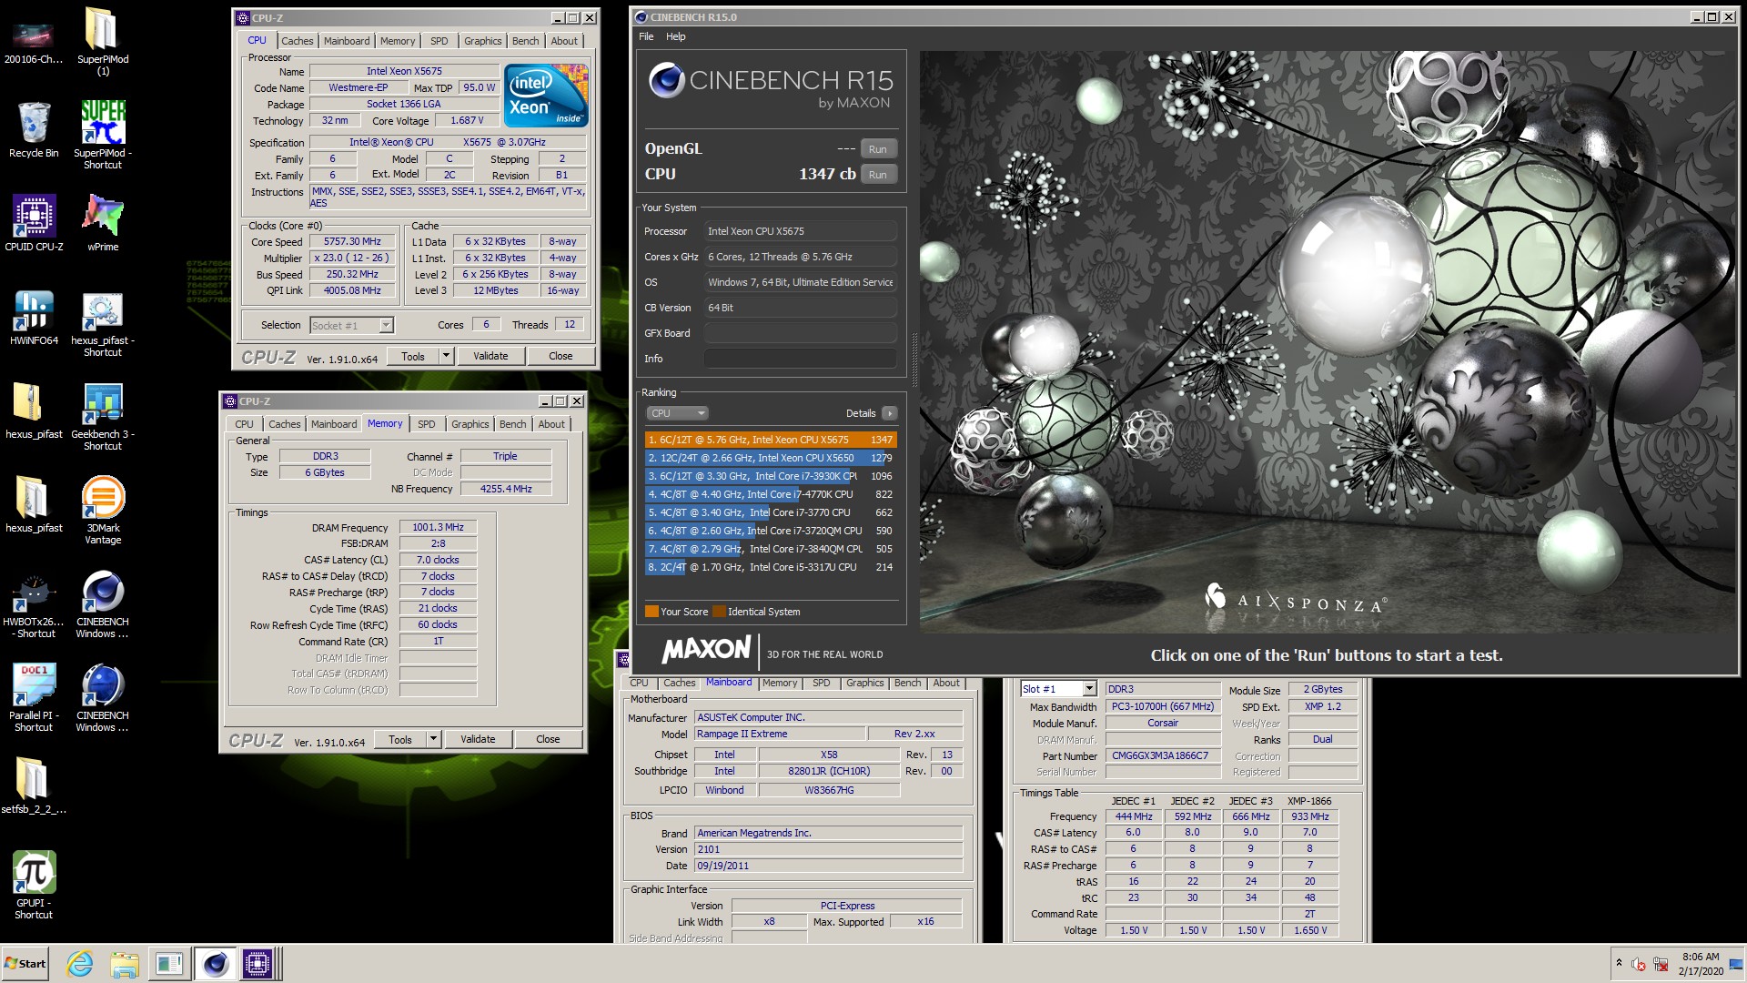This screenshot has width=1747, height=983.
Task: Switch to CPU-Z taskbar icon
Action: 258,964
